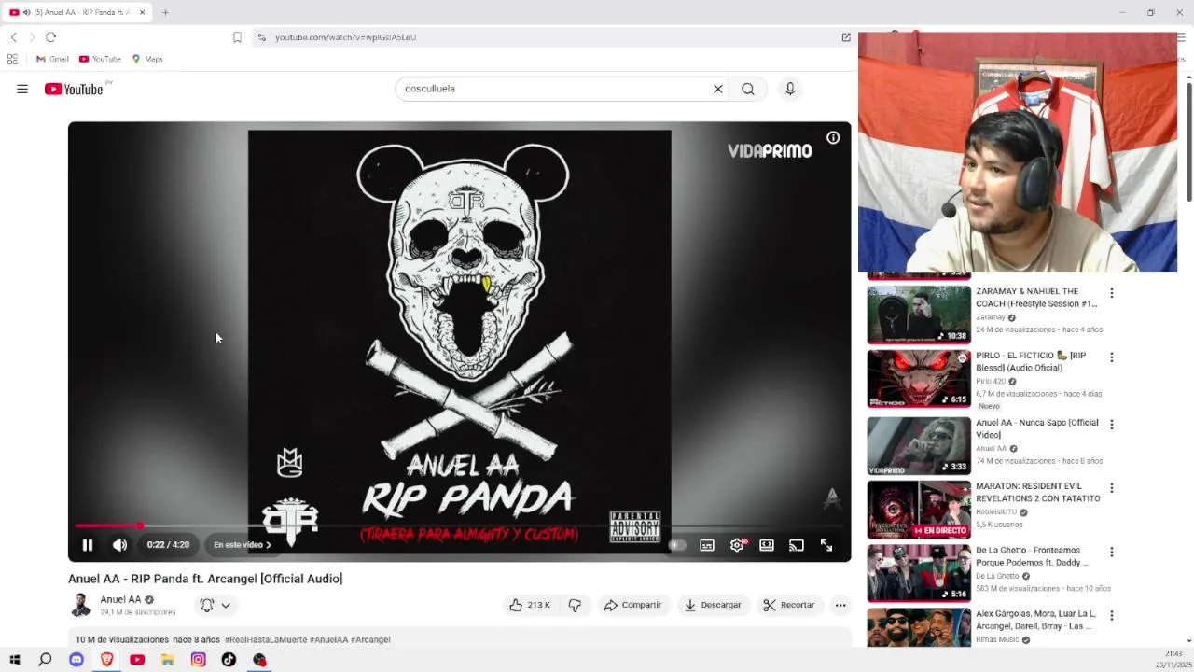Open Brave browser from the taskbar
The image size is (1194, 672).
point(106,660)
